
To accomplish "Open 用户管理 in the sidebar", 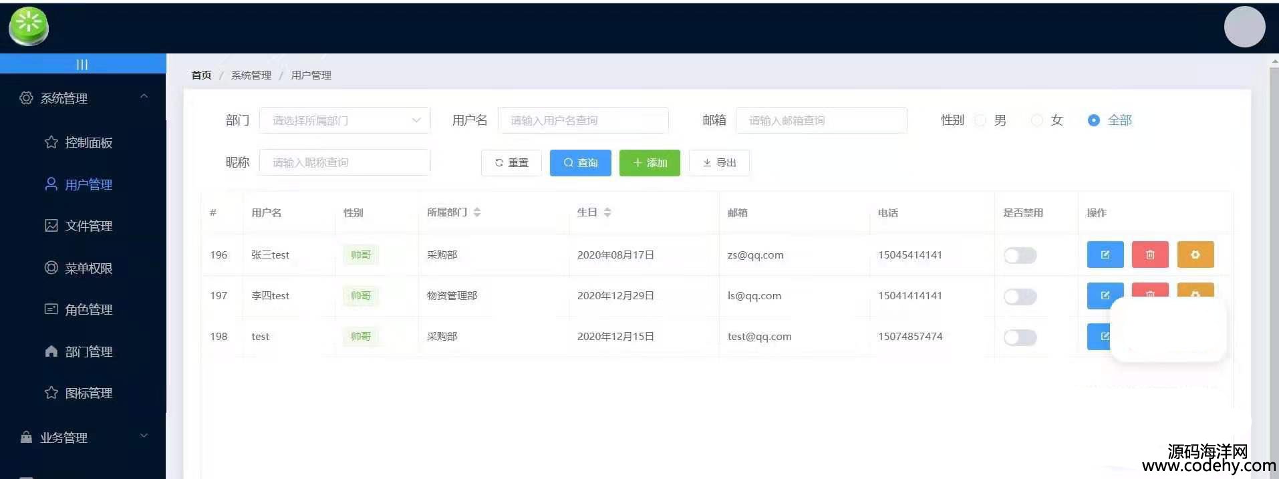I will pyautogui.click(x=88, y=184).
